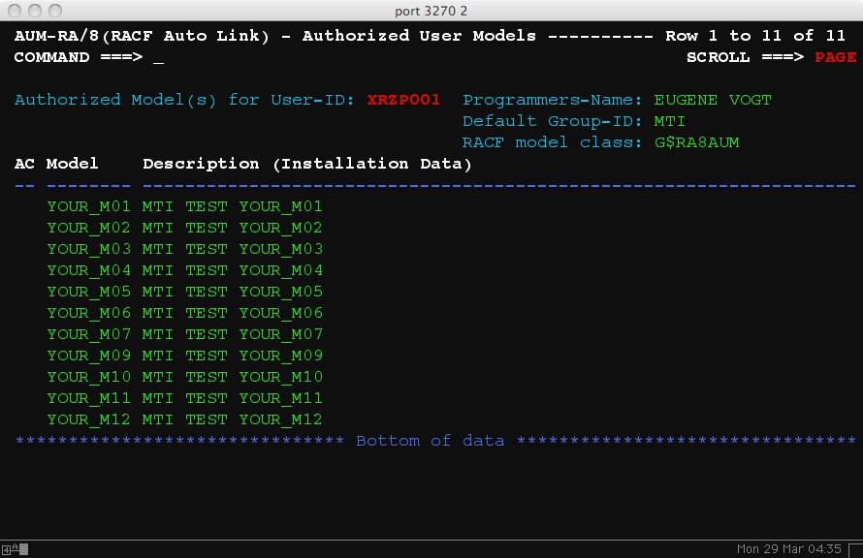Click the programmer name EUGENE VOGT
The height and width of the screenshot is (558, 863).
pos(713,100)
